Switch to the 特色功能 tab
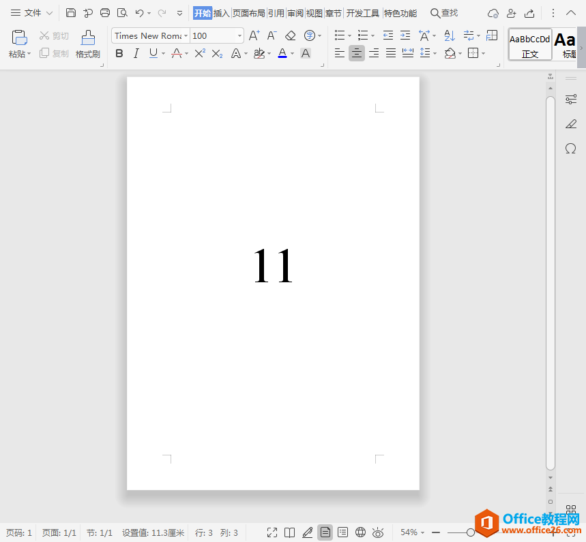Screen dimensions: 586x542 click(400, 14)
